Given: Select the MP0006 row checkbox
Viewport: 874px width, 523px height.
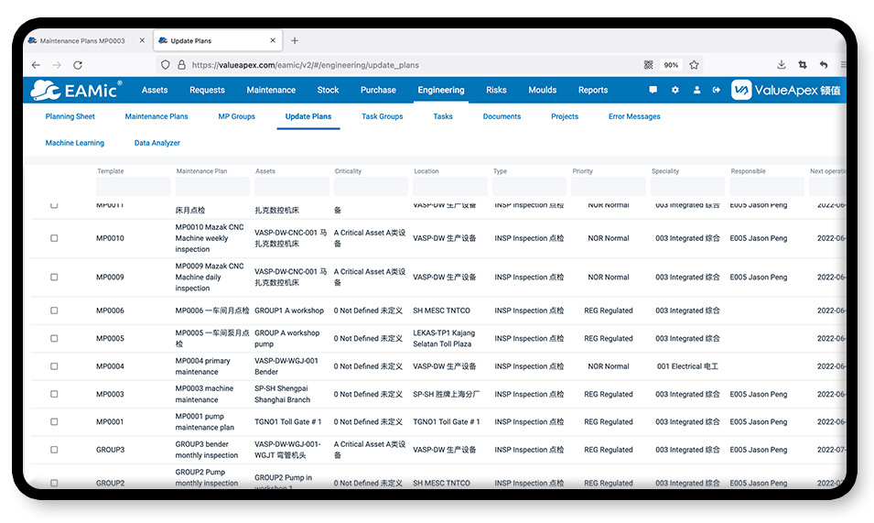Looking at the screenshot, I should [54, 311].
